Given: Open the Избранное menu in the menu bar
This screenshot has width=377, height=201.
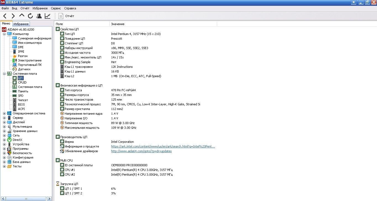Looking at the screenshot, I should [x=40, y=8].
